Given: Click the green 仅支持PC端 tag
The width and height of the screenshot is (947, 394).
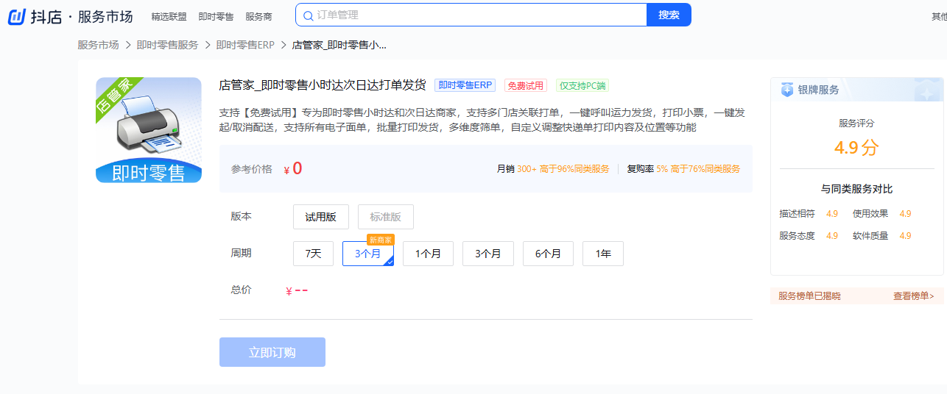Looking at the screenshot, I should (x=582, y=85).
